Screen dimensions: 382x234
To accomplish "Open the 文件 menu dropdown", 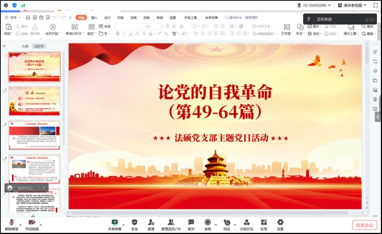I will click(x=13, y=18).
